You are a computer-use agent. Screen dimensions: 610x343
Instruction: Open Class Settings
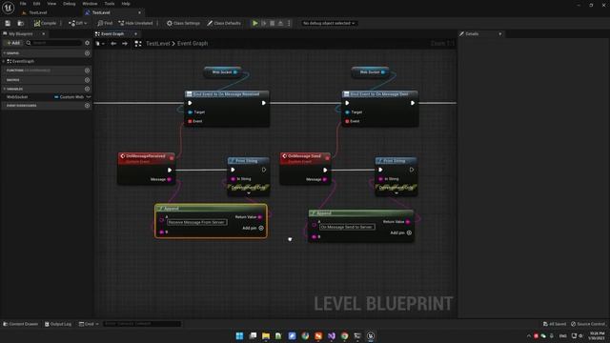click(x=183, y=23)
